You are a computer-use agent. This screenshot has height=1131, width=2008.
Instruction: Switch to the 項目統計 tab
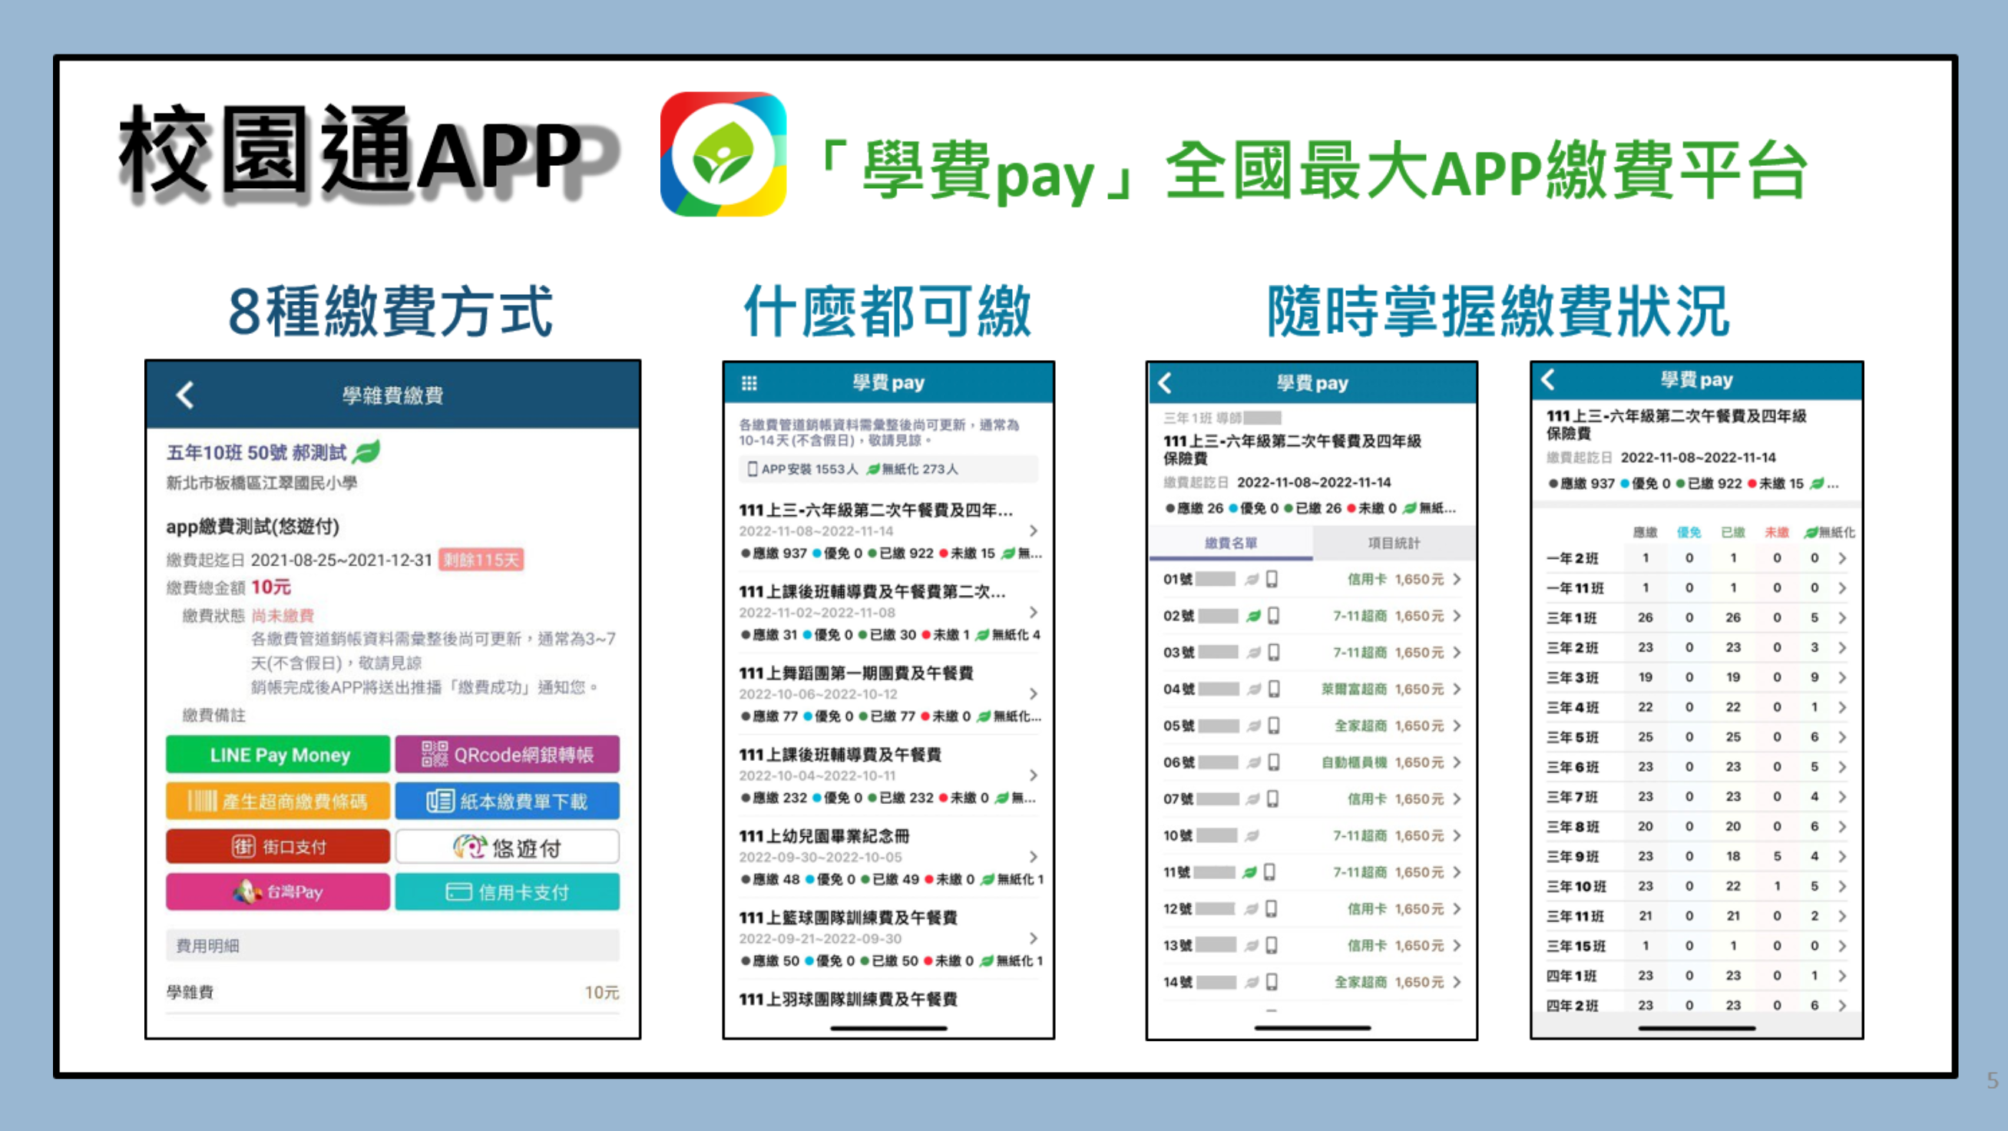click(x=1394, y=543)
